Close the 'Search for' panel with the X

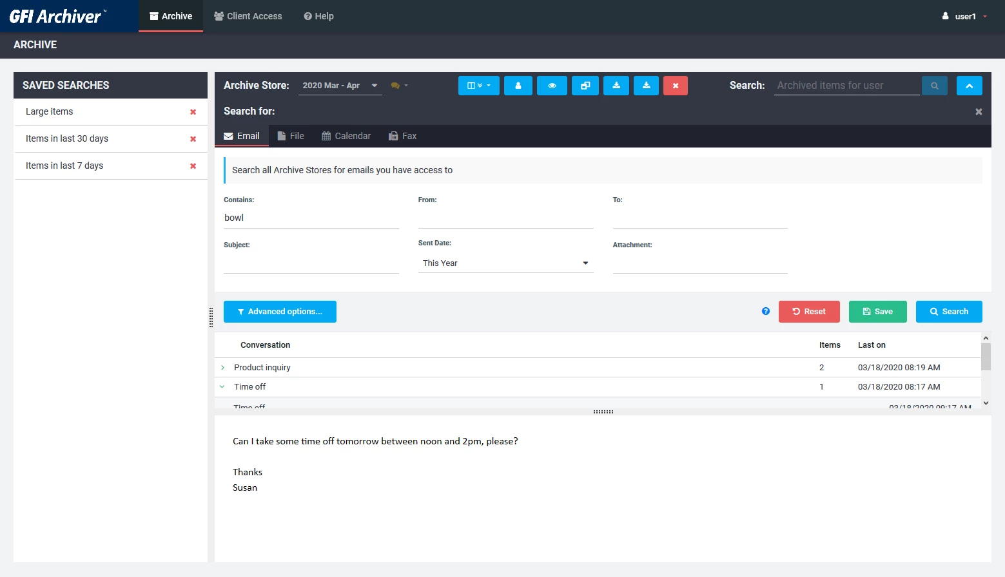(978, 112)
